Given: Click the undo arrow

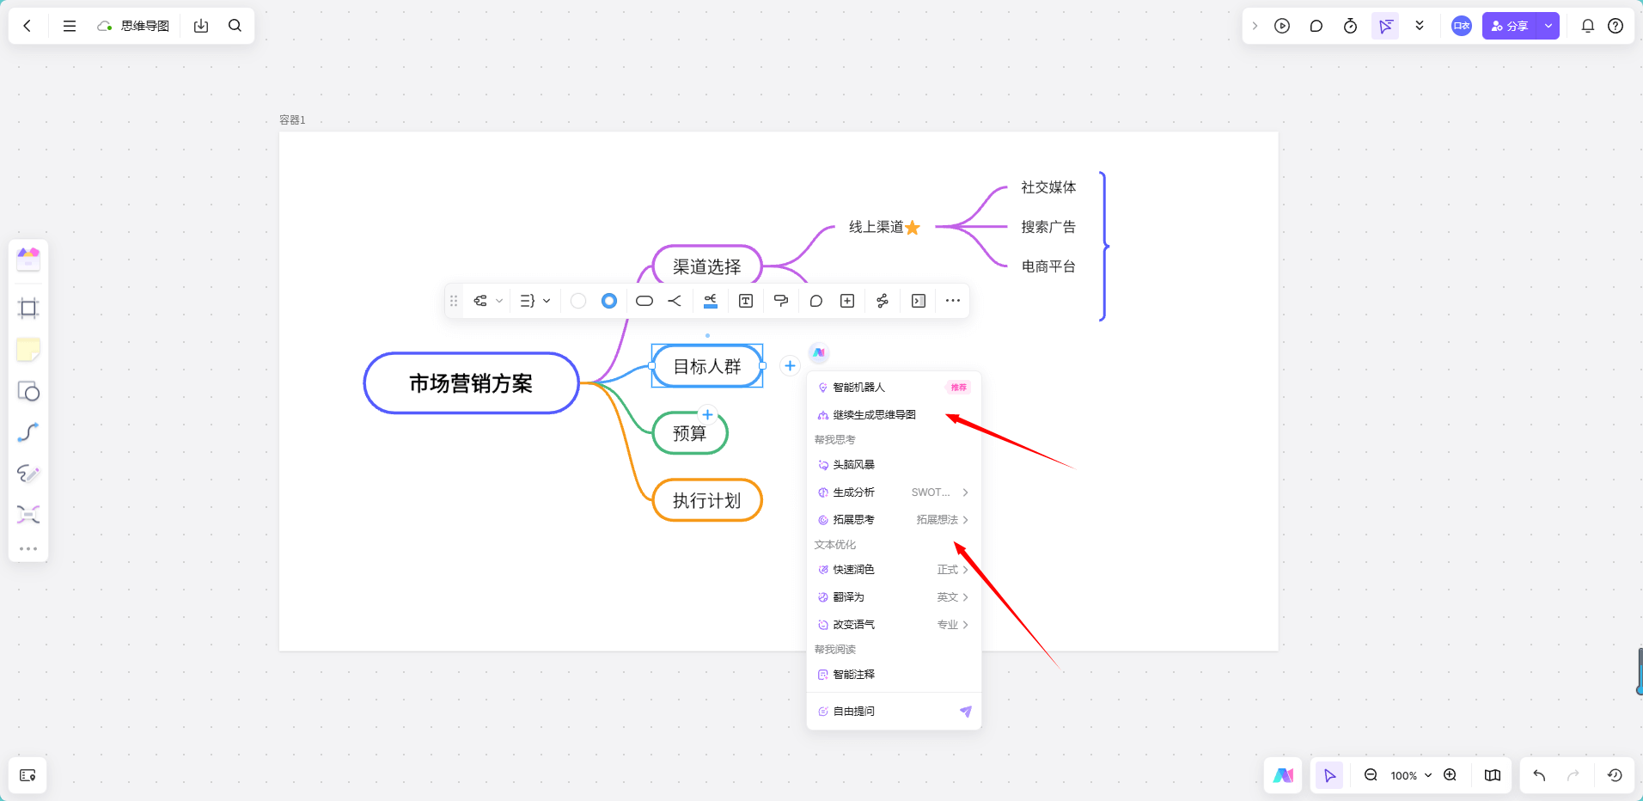Looking at the screenshot, I should [1539, 775].
